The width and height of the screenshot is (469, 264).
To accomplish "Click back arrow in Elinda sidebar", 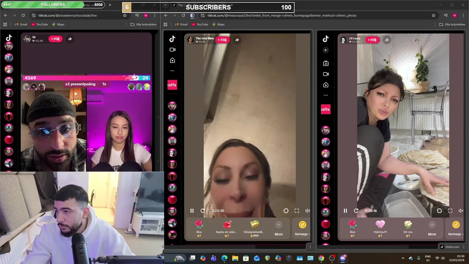I will point(326,50).
